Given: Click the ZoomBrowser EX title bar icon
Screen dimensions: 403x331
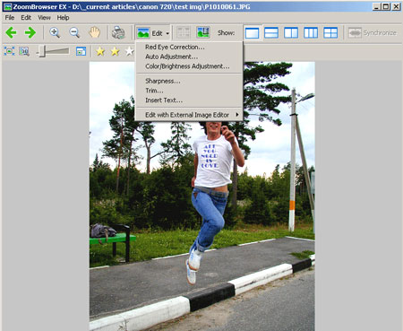Looking at the screenshot, I should (7, 6).
